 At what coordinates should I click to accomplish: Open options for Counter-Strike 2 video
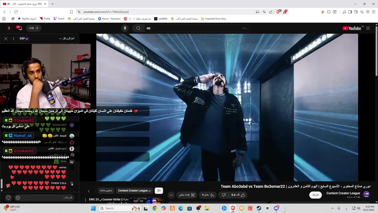(x=86, y=200)
